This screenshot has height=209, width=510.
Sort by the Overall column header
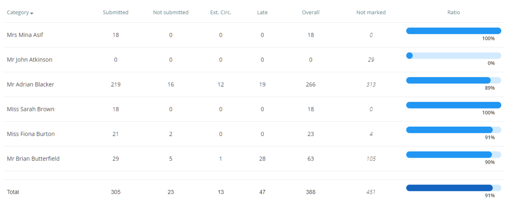[x=311, y=12]
